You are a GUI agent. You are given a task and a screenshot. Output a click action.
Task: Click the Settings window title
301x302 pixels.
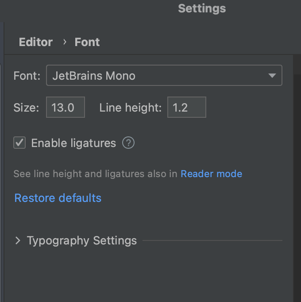coord(202,9)
